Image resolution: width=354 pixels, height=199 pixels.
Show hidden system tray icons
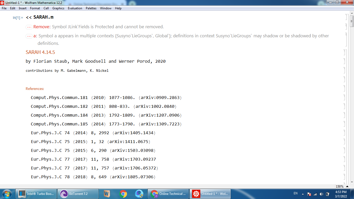[x=302, y=194]
